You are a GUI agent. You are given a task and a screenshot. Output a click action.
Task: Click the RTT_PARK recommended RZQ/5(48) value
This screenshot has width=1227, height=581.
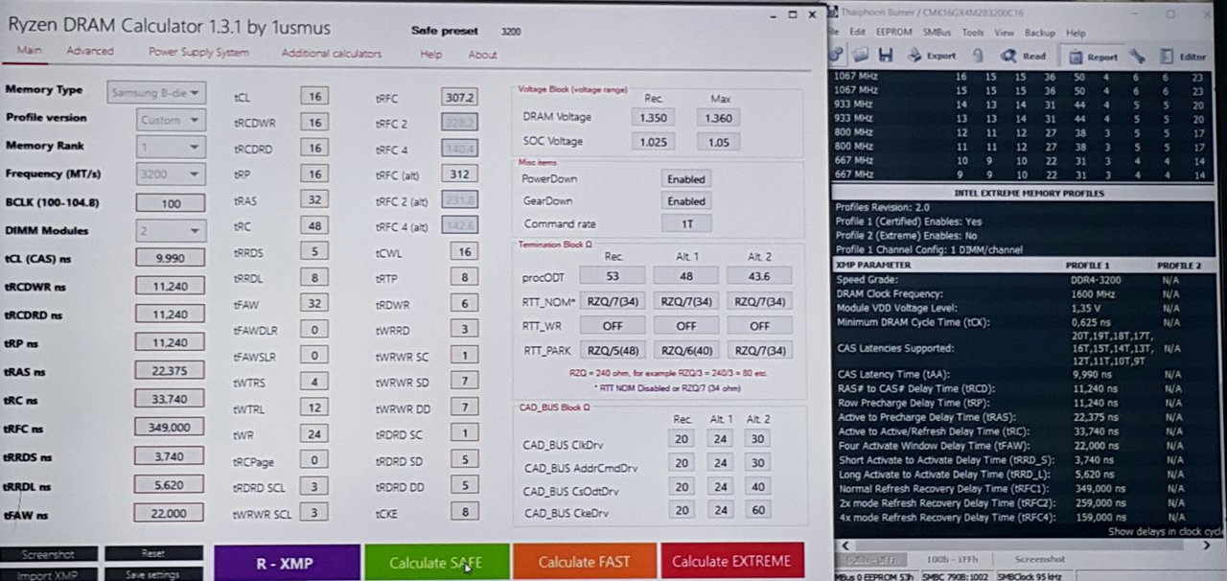613,350
